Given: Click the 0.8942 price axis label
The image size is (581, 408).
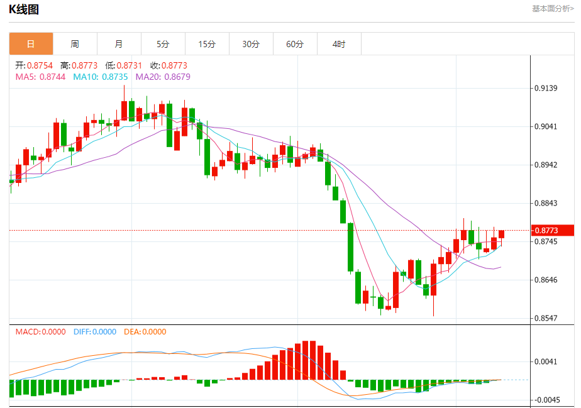Looking at the screenshot, I should click(x=545, y=165).
